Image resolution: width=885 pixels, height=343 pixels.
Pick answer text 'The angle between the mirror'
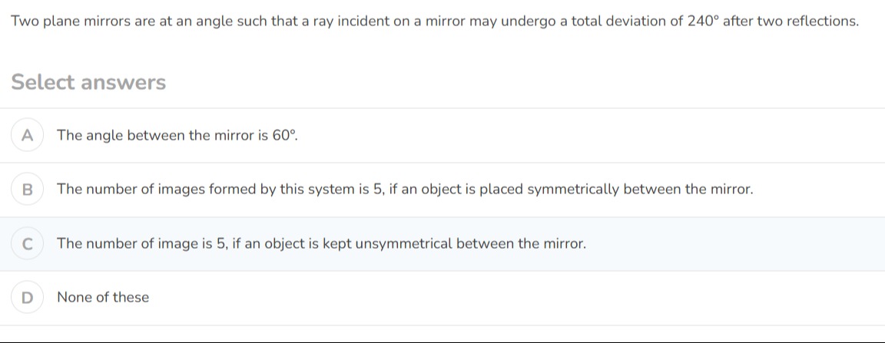click(x=157, y=135)
